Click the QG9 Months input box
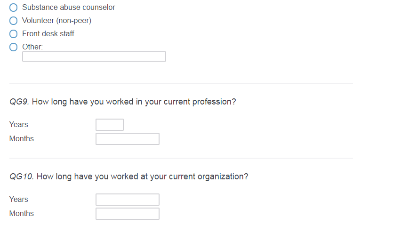This screenshot has width=409, height=241. click(x=128, y=139)
